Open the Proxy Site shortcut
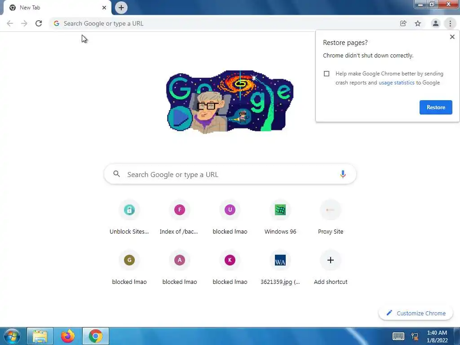Image resolution: width=460 pixels, height=345 pixels. (331, 218)
